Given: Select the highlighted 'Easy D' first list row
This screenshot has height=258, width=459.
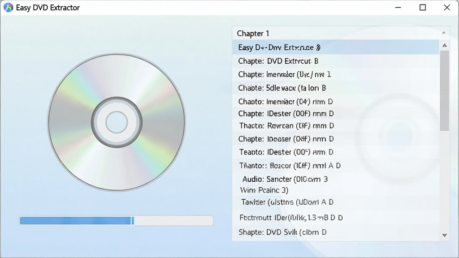Looking at the screenshot, I should (x=336, y=47).
